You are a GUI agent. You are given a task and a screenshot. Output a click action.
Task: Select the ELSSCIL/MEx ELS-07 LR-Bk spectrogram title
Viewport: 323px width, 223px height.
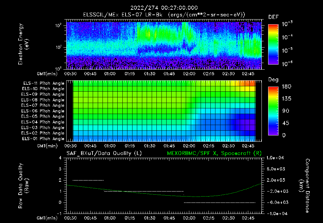click(x=164, y=14)
